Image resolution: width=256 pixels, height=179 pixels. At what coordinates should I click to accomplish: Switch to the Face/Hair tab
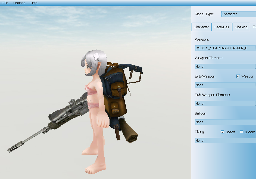click(x=222, y=27)
